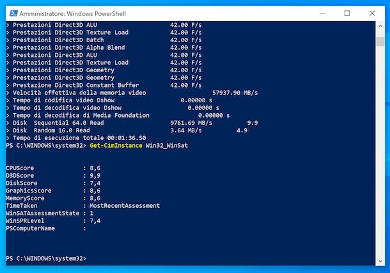Click the scrollbar up arrow
Screen dimensions: 390x273
[x=380, y=26]
